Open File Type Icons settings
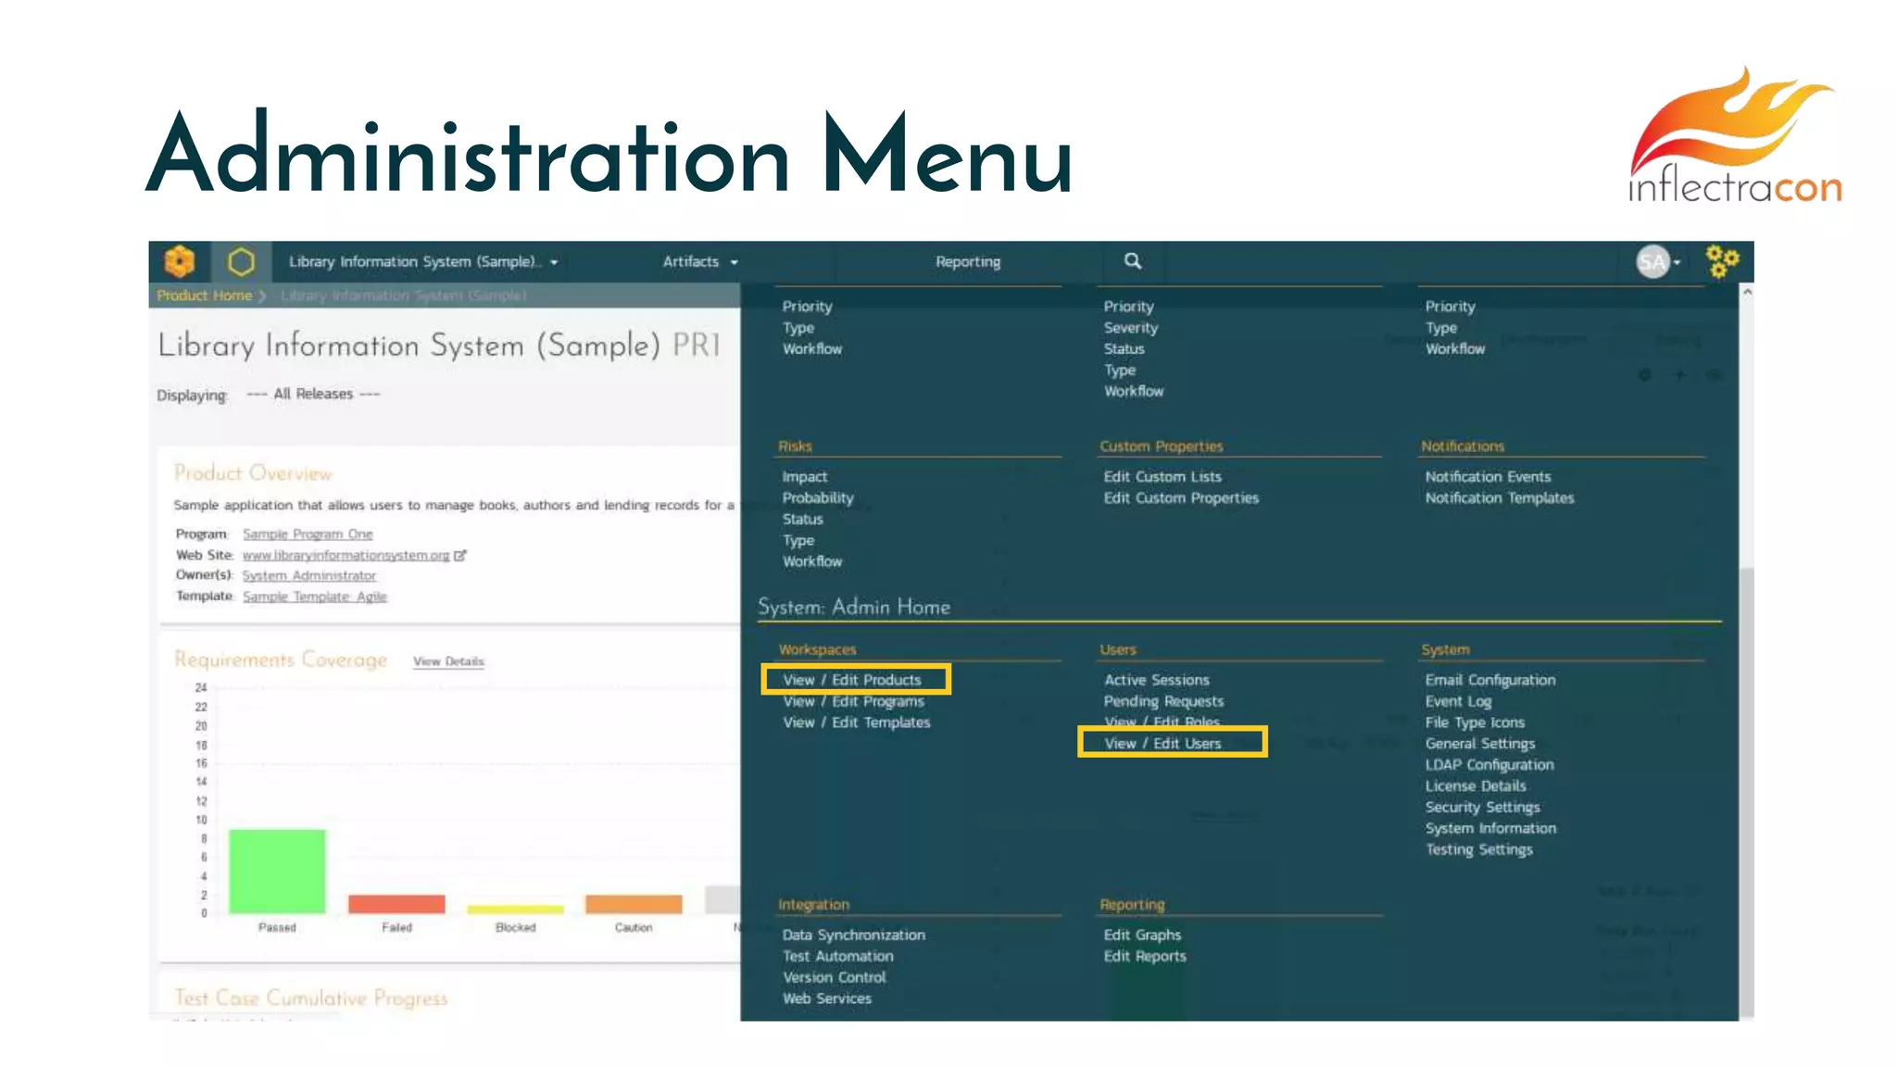 [x=1475, y=722]
